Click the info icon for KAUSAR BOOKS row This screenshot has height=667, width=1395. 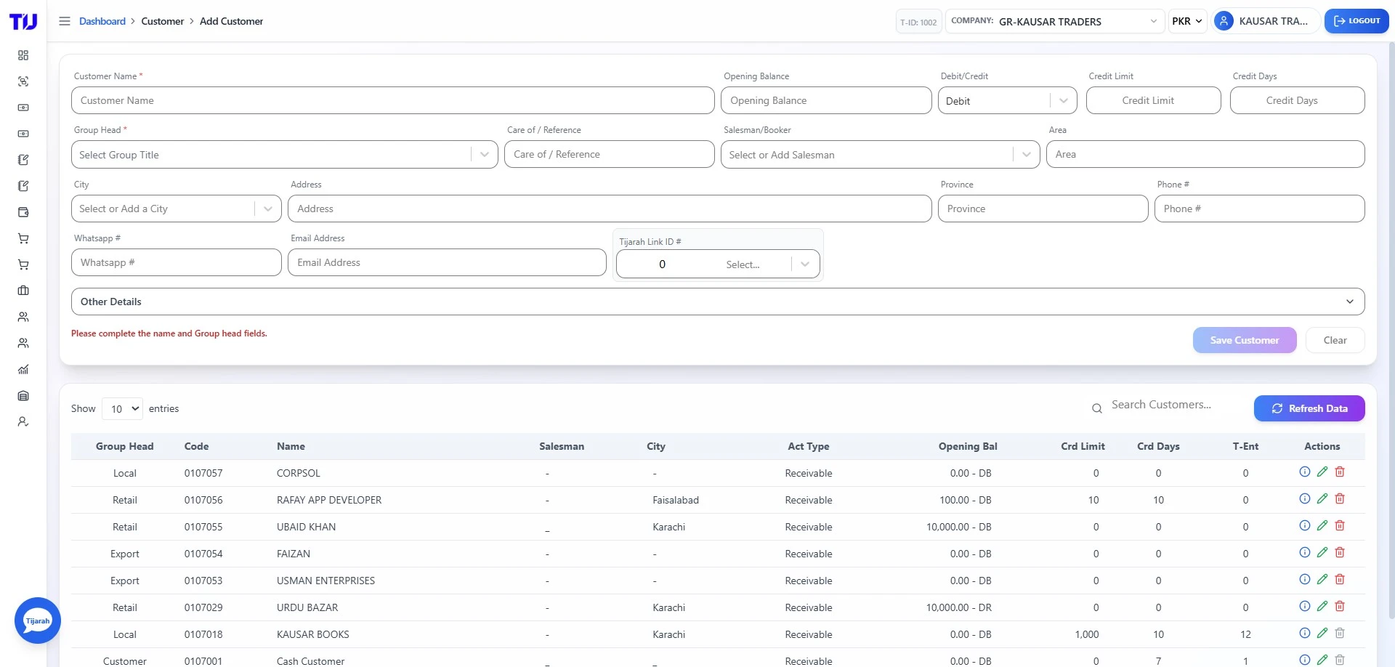[1304, 633]
